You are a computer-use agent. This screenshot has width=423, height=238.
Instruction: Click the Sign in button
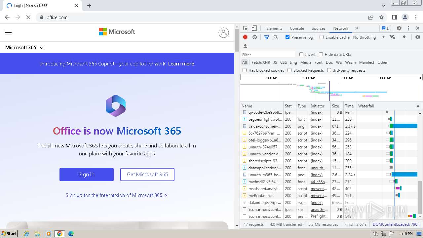click(x=87, y=175)
